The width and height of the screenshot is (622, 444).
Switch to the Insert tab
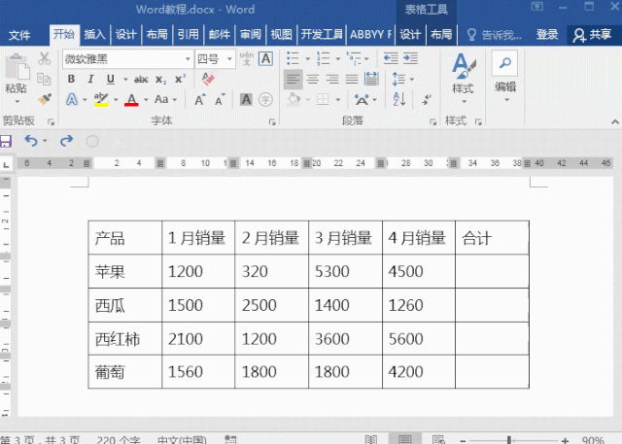click(x=95, y=35)
